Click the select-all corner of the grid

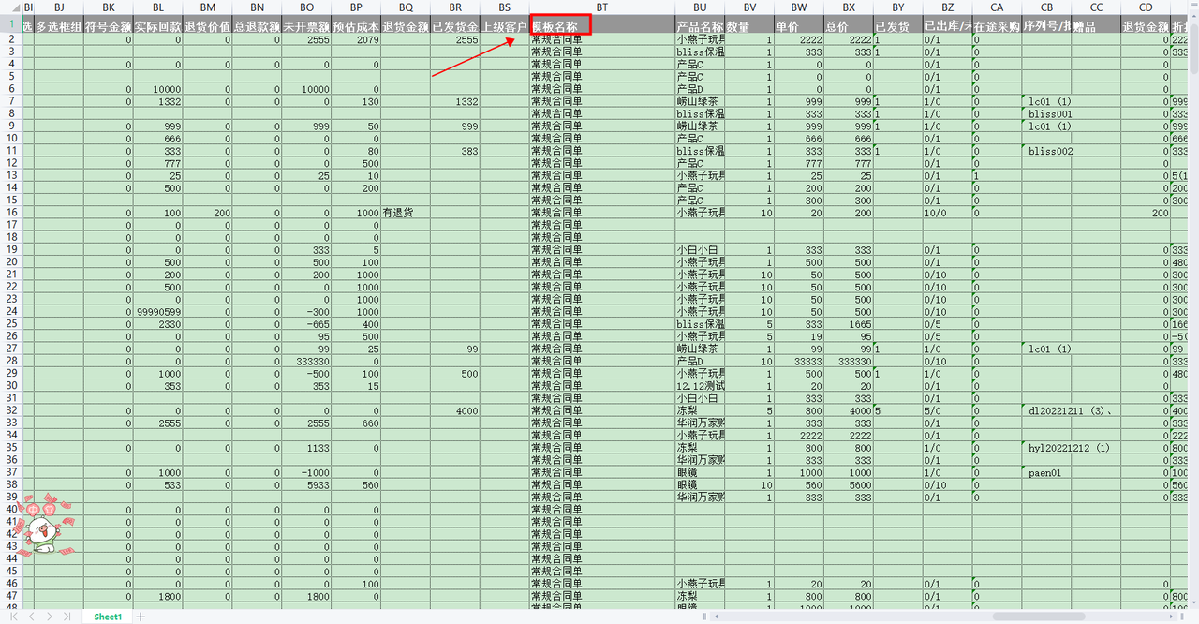pyautogui.click(x=9, y=7)
